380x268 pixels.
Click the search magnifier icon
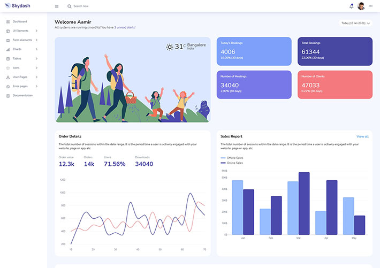69,6
